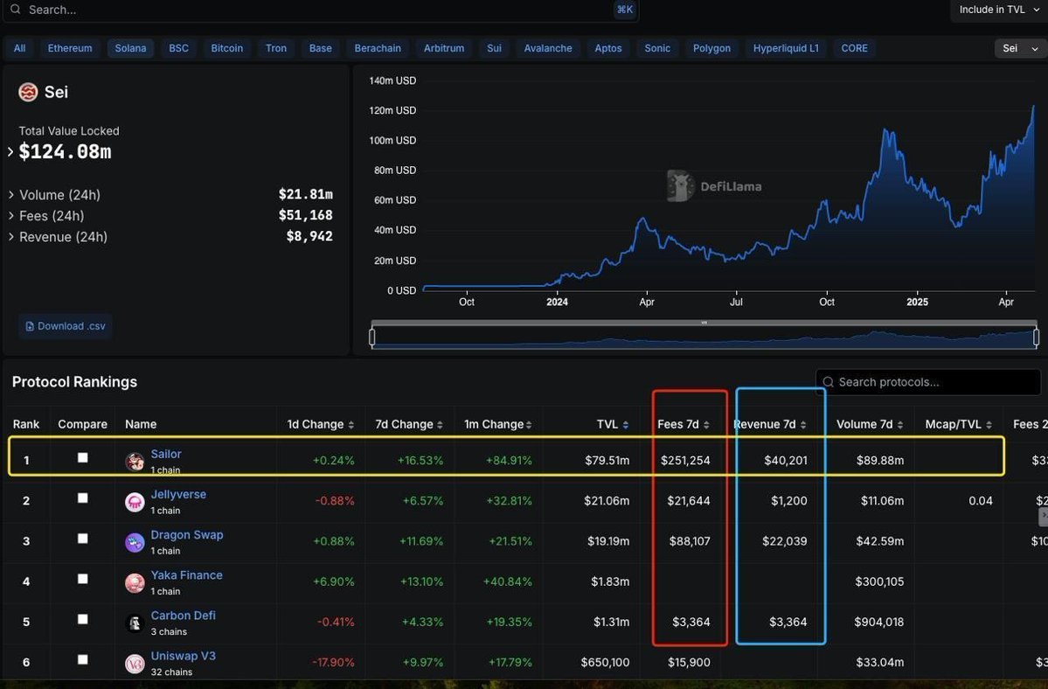
Task: Select the Arbitrum chain tab
Action: 444,48
